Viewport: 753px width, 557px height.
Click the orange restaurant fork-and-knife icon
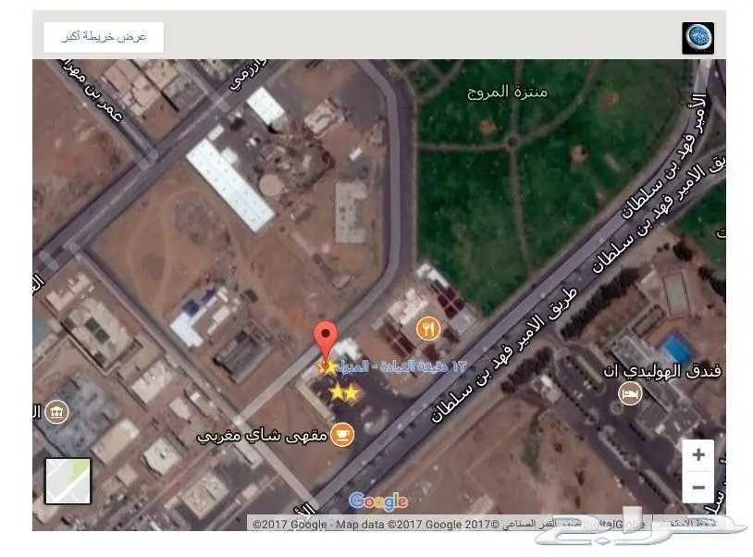coord(427,328)
